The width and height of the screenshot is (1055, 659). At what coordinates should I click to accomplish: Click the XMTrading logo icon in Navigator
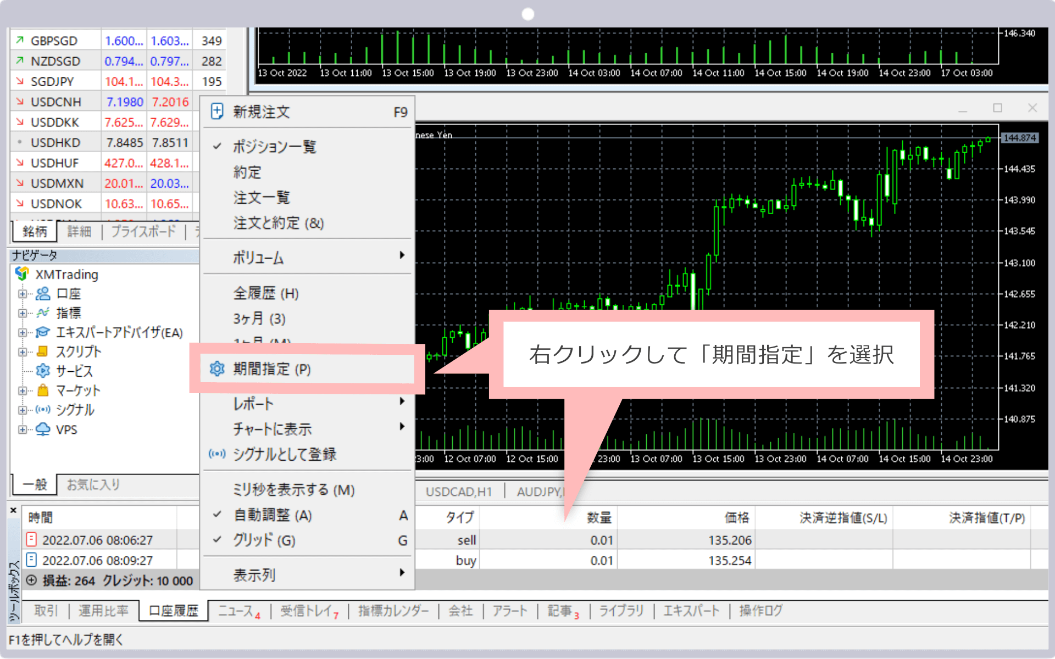[22, 273]
